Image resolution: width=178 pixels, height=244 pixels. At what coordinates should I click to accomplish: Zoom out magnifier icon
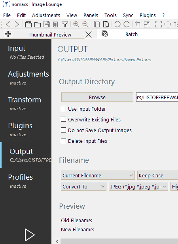[85, 24]
